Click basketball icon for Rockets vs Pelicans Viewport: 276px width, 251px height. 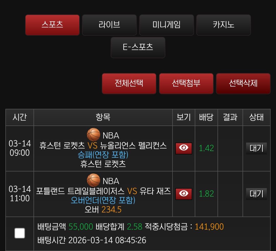point(94,135)
